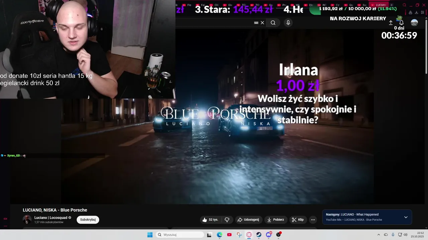Switch to the INT browser tab
Screen dimensions: 428x240
tap(322, 5)
